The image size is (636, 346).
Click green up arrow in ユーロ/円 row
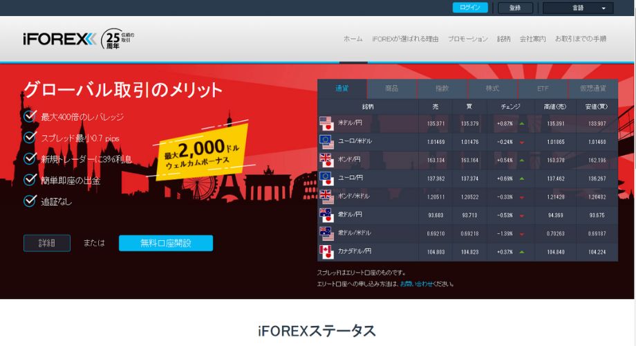(x=522, y=179)
